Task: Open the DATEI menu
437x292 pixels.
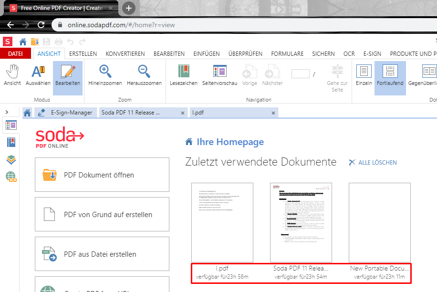Action: tap(15, 53)
